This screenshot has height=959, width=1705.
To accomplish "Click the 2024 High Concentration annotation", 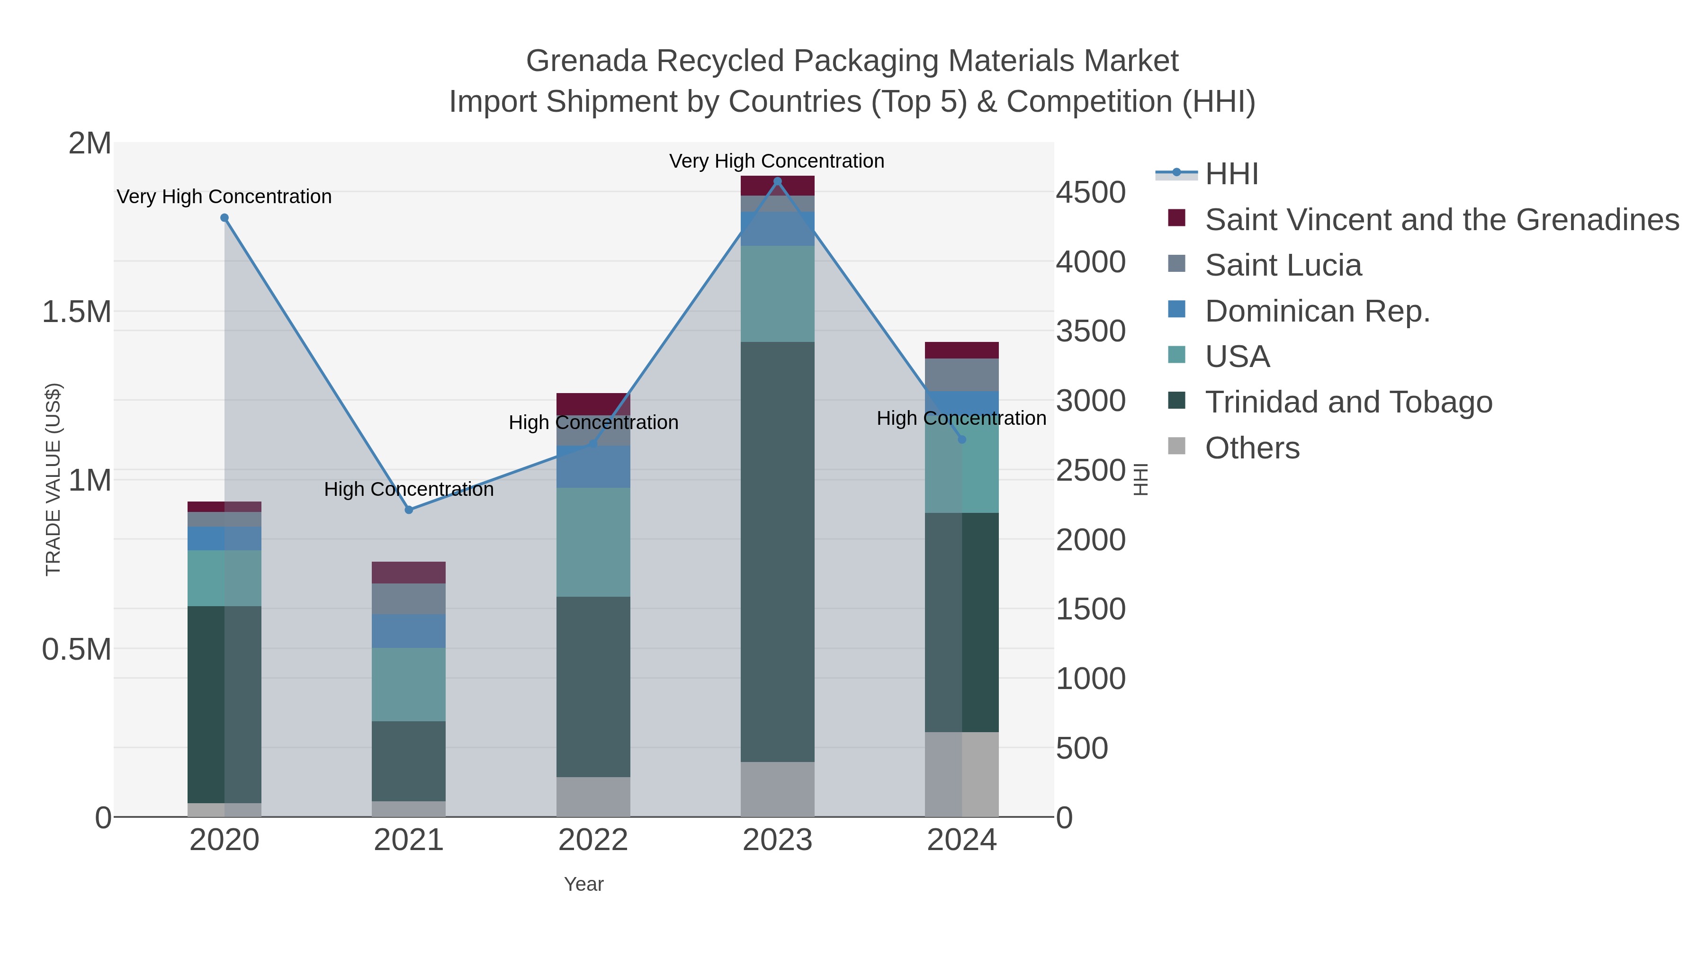I will click(x=962, y=418).
